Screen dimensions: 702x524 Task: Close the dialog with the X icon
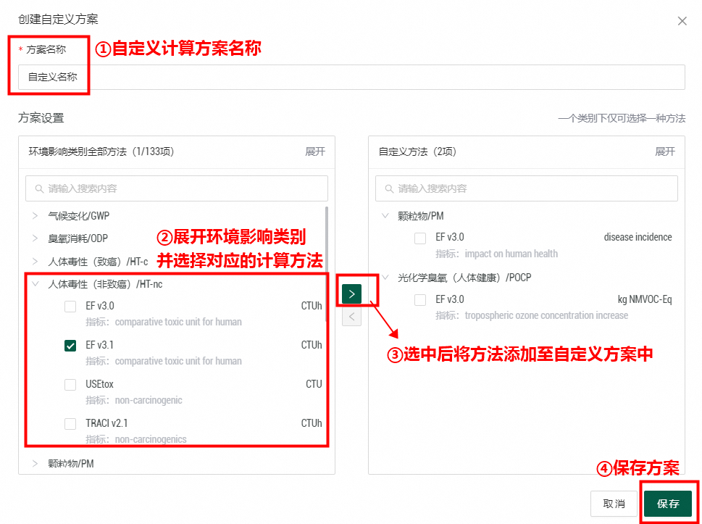682,21
